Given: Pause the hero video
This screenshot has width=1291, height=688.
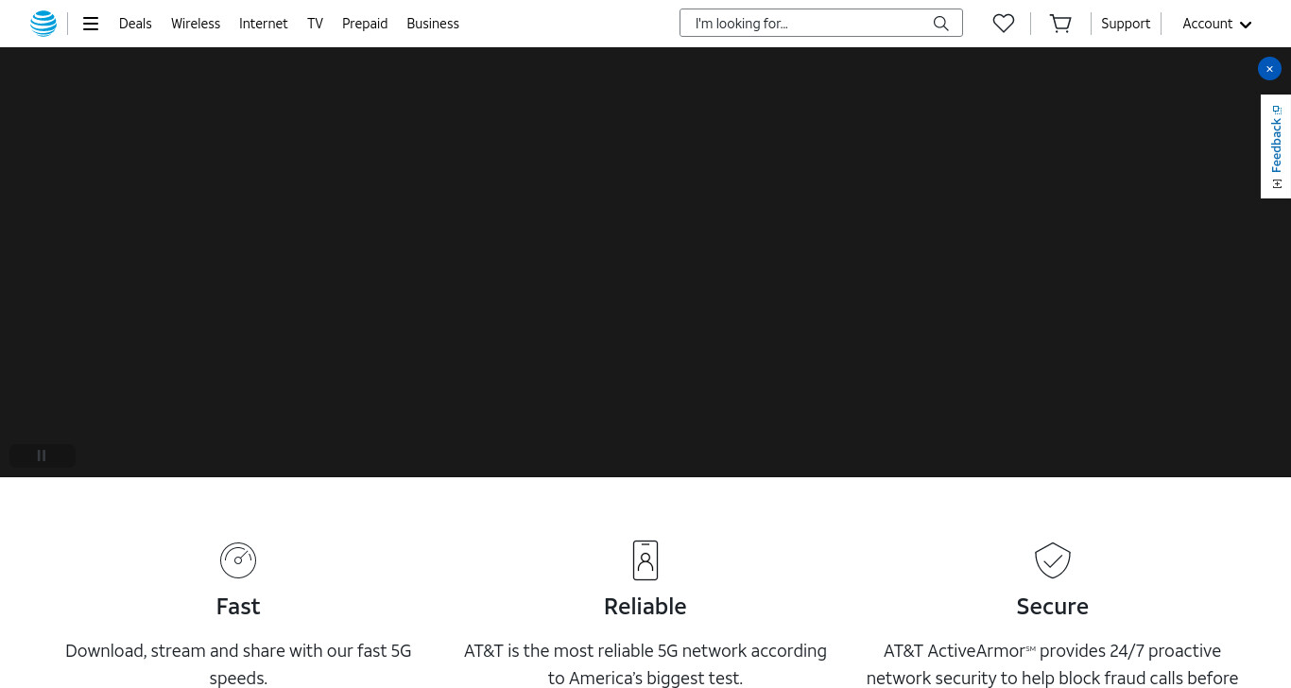Looking at the screenshot, I should click(x=42, y=456).
